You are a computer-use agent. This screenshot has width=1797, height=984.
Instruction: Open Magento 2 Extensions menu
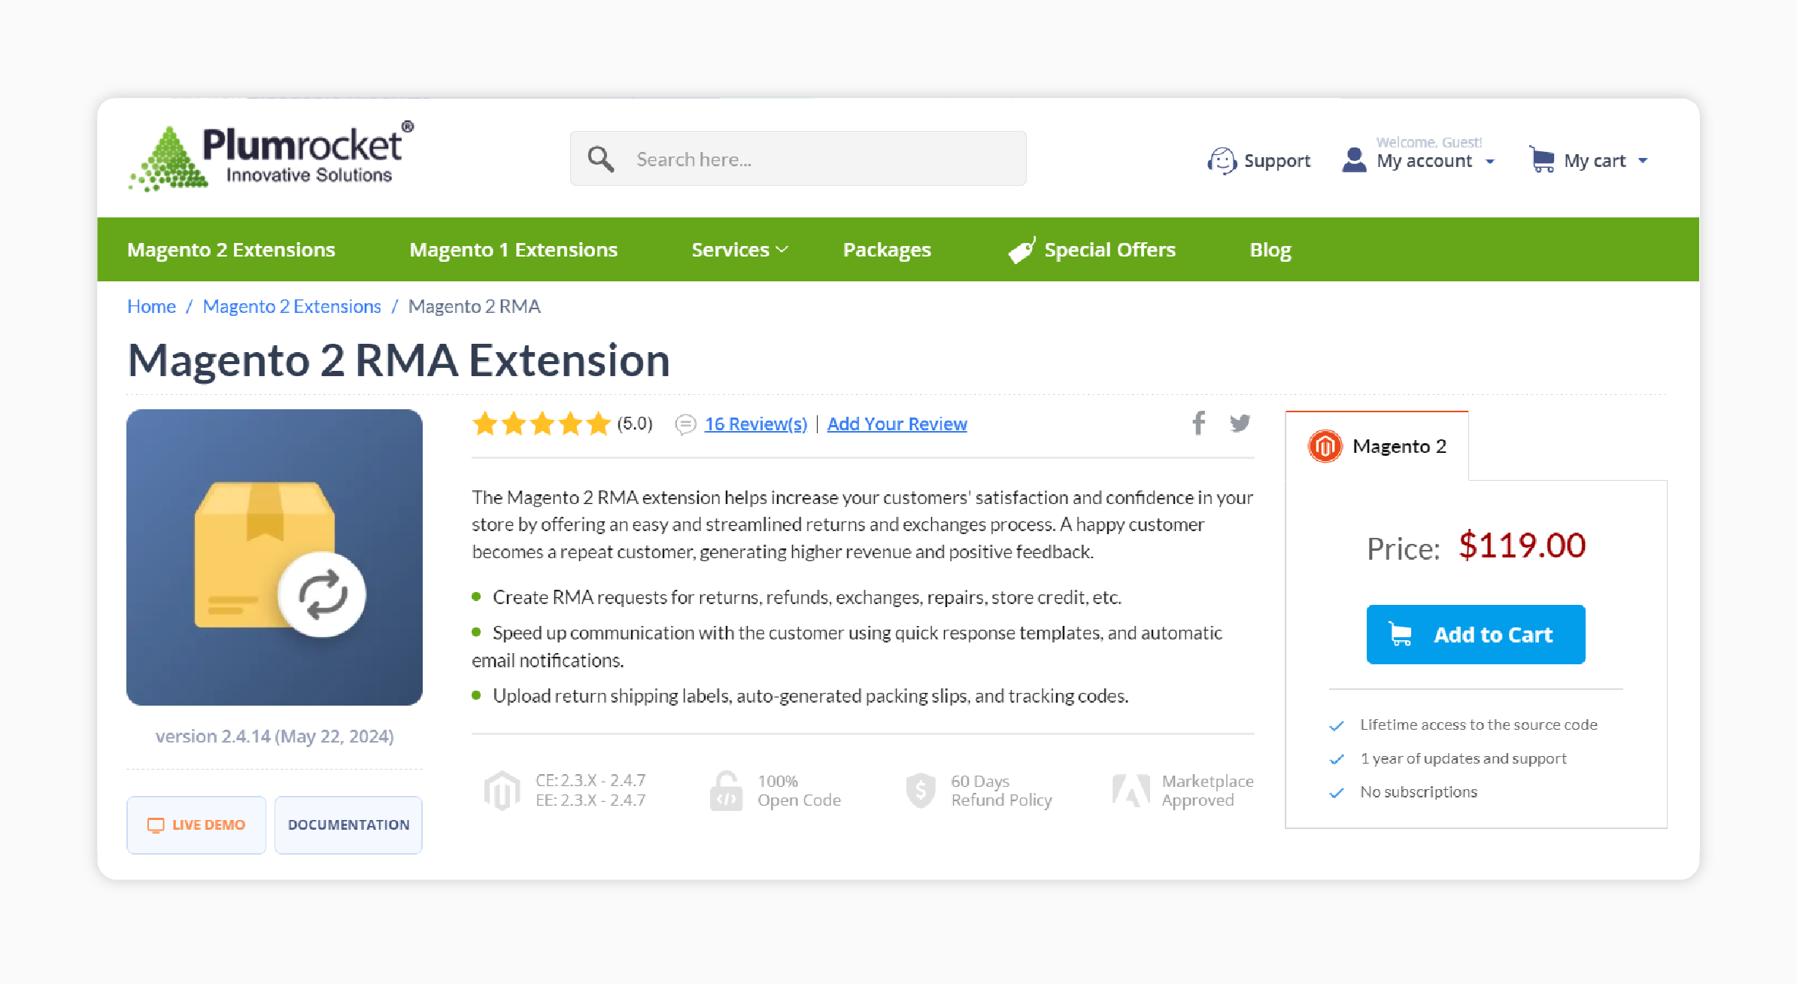pyautogui.click(x=231, y=250)
